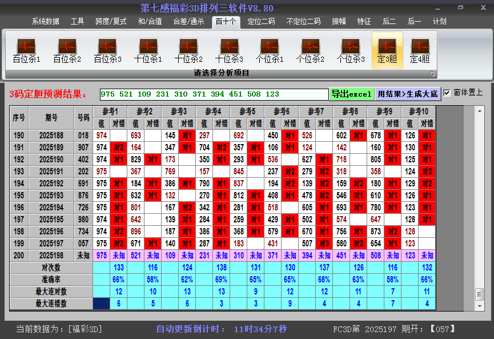Click the 当前数据为：[福彩3D] status text

[59, 329]
